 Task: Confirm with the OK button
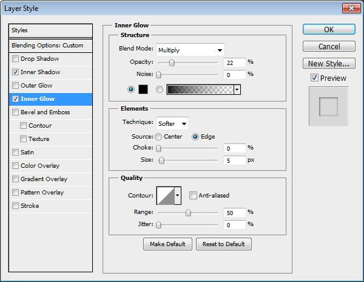pyautogui.click(x=329, y=30)
